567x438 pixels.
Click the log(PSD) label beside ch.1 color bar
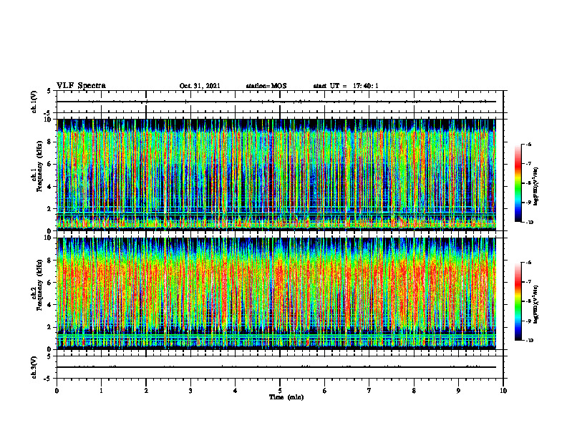[x=536, y=187]
